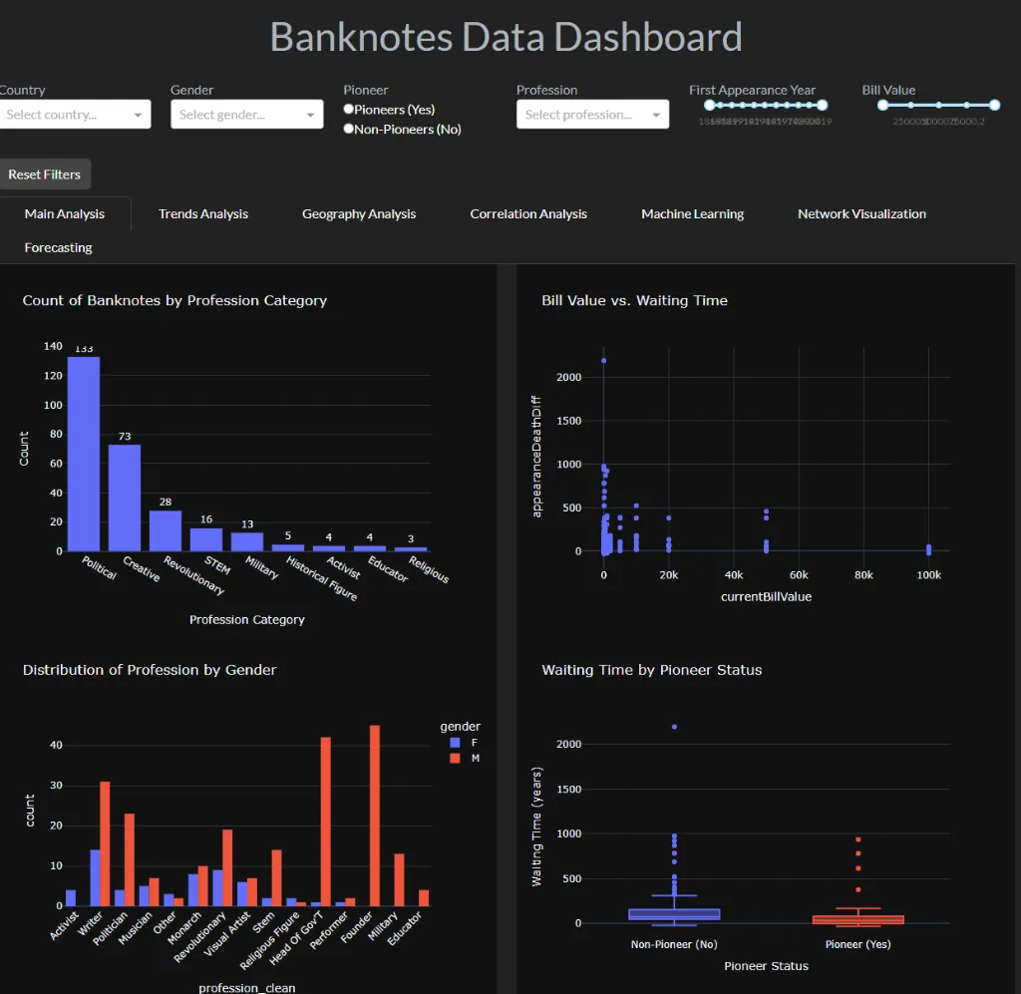The width and height of the screenshot is (1021, 994).
Task: Switch to the Trends Analysis tab
Action: click(x=203, y=214)
